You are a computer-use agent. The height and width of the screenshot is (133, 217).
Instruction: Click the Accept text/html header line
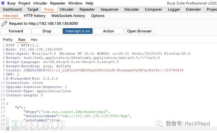[x=83, y=58]
